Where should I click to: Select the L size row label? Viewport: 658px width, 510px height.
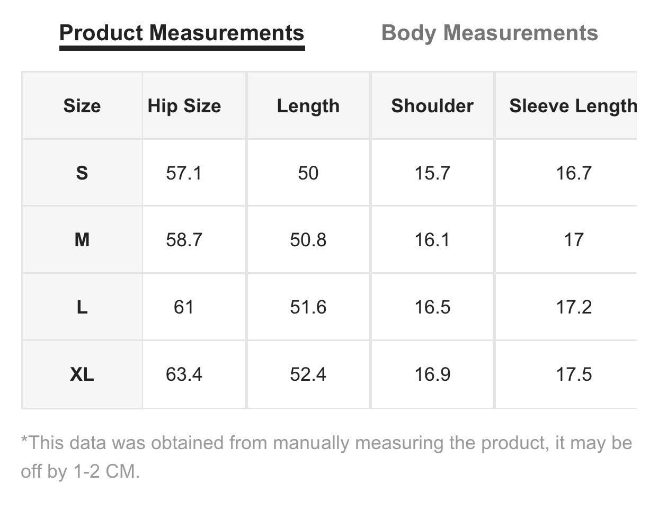click(82, 307)
